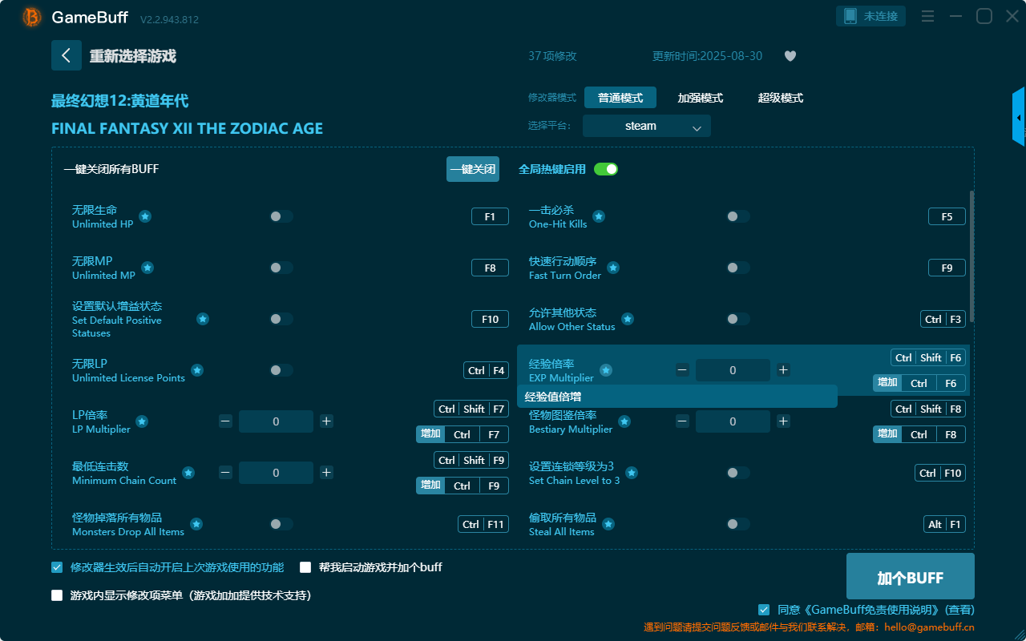Click the star icon beside EXP Multiplier

click(x=606, y=370)
